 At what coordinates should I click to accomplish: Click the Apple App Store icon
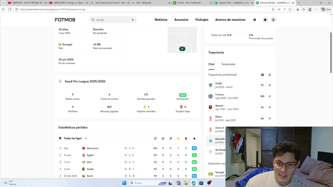[265, 20]
